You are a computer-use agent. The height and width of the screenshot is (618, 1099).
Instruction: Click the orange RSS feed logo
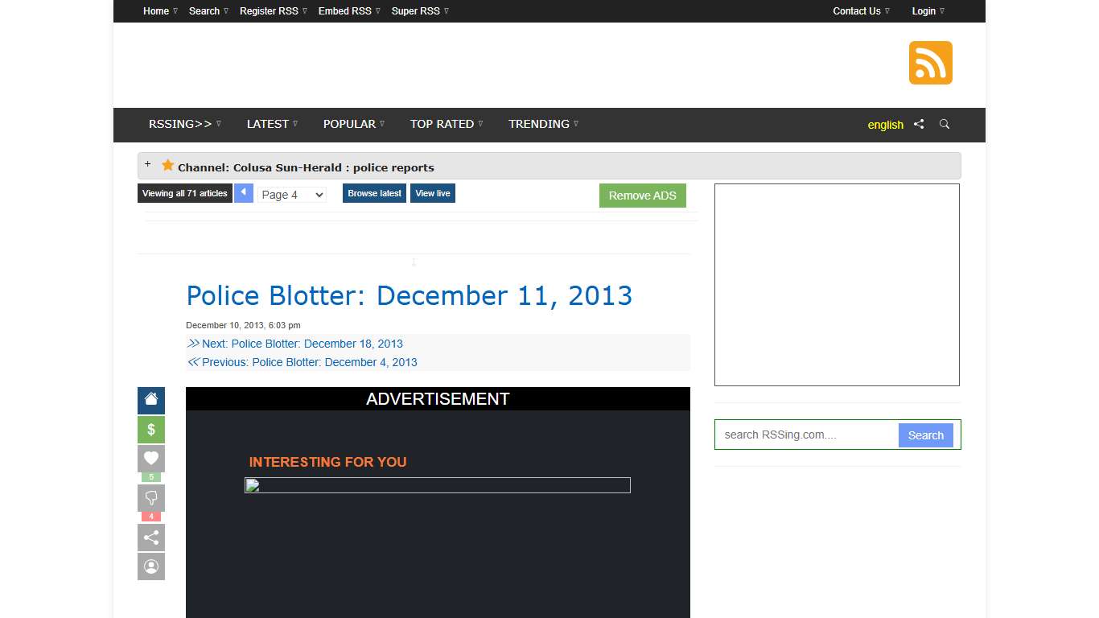click(x=930, y=63)
